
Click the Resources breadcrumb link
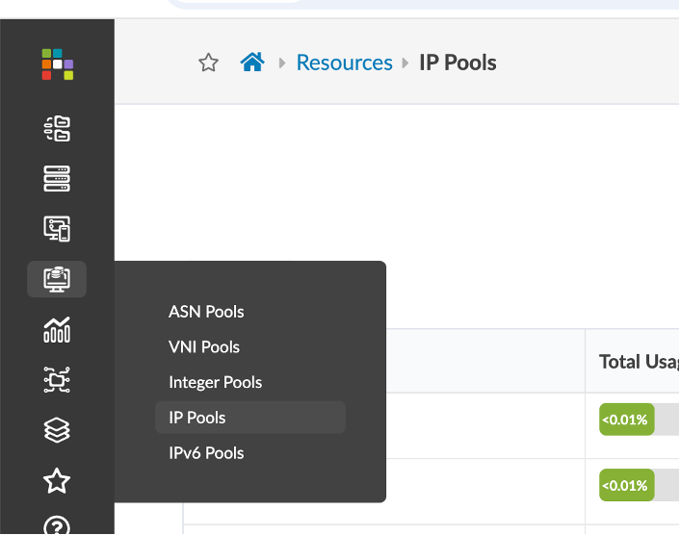pyautogui.click(x=344, y=63)
